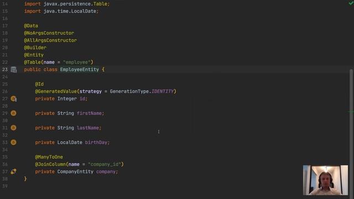
Task: Click the GenerationType identifier
Action: [129, 91]
